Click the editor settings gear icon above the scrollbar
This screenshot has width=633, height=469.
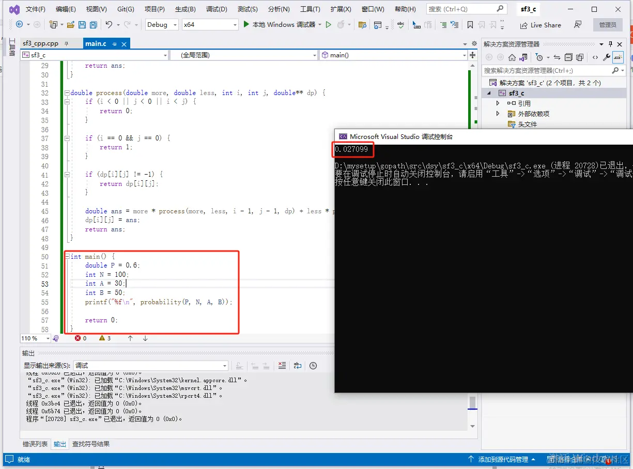pos(474,44)
